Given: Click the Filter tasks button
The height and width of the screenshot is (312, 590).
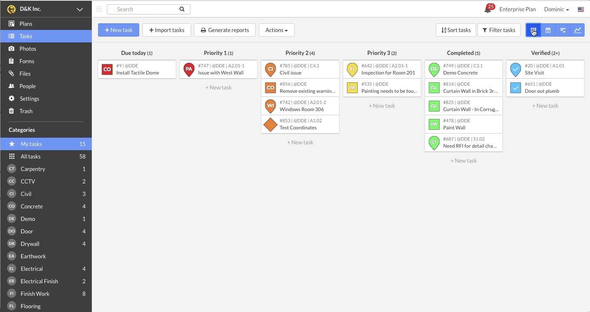Looking at the screenshot, I should click(499, 30).
